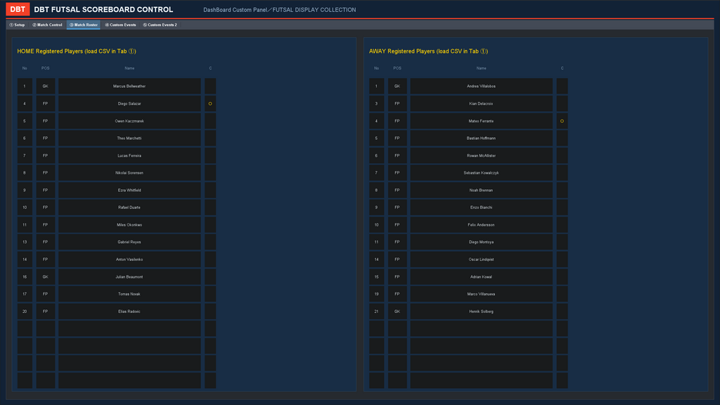This screenshot has width=720, height=405.
Task: Select Felix Andersson in away roster
Action: 481,225
